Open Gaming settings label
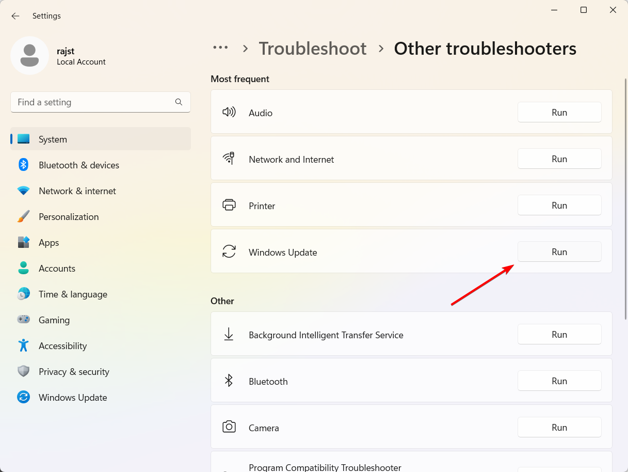 (x=54, y=320)
